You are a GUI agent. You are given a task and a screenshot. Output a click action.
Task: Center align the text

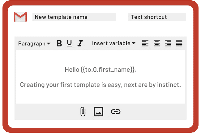click(157, 43)
